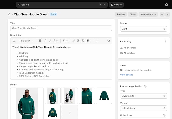Click '63% Cotton, 37% Polyester' text
Viewport: 172px width, 119px height.
tap(34, 76)
